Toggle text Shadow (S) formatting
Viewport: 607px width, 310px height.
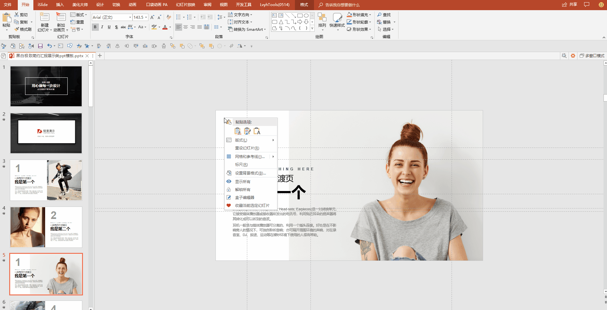click(116, 27)
